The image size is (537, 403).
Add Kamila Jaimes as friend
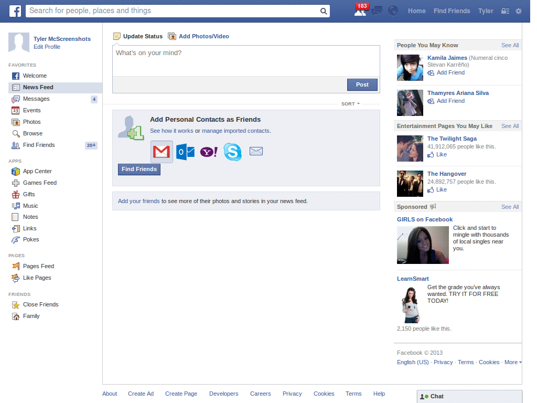[x=446, y=72]
